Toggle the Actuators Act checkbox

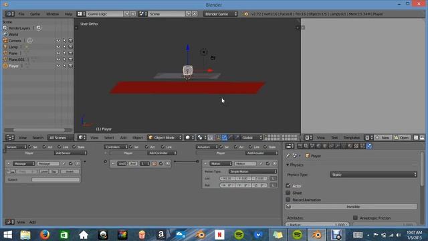coord(235,147)
